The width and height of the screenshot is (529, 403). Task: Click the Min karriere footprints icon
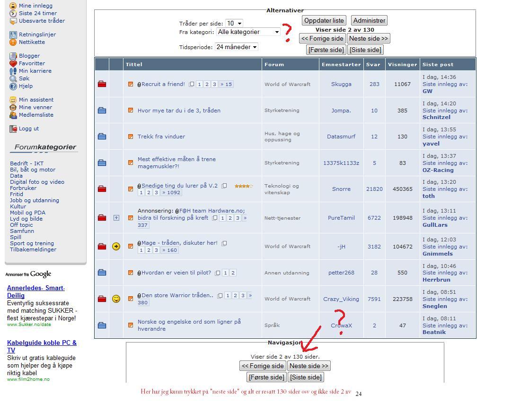point(13,71)
